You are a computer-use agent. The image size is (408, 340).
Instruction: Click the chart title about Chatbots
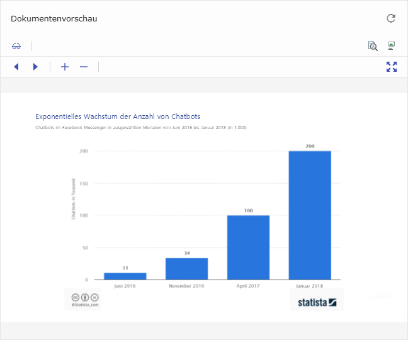pos(118,116)
